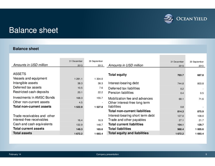This screenshot has height=166, width=215.
Task: Click 'Total non-current liabilities' label
Action: 129,111
